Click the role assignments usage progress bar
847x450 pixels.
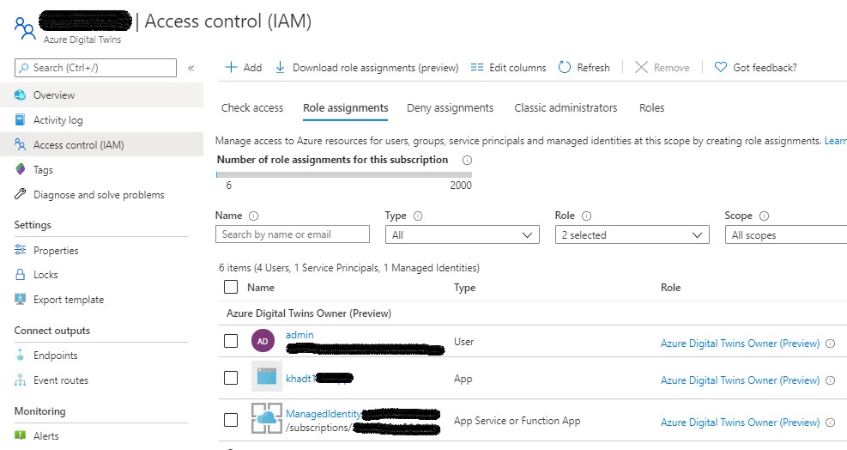tap(343, 174)
